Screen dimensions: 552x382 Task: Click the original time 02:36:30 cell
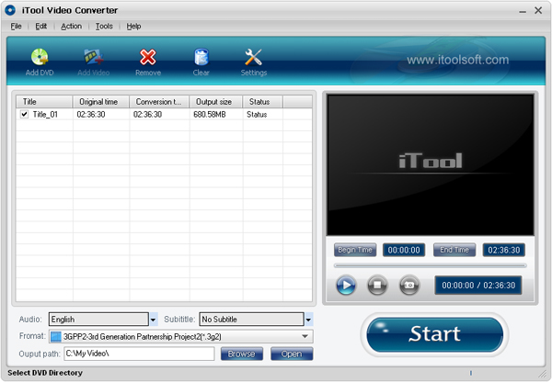(91, 114)
